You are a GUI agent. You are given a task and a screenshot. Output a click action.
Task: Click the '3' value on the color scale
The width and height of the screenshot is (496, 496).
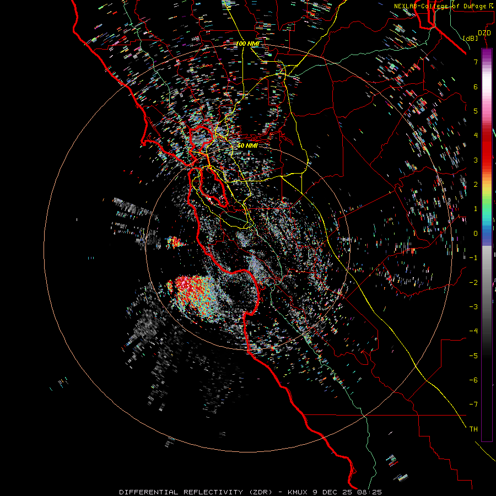click(x=476, y=160)
